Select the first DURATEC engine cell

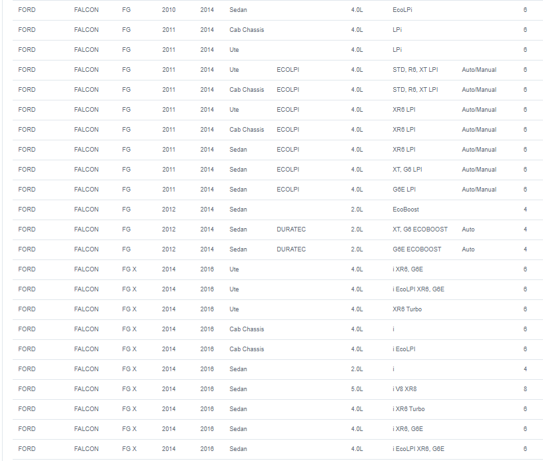pyautogui.click(x=291, y=230)
